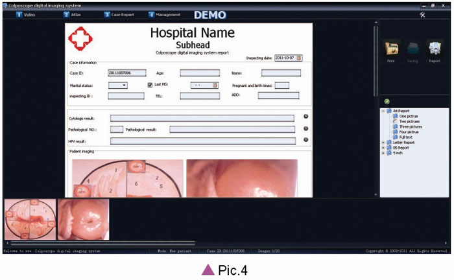Open the Print folder icon
Viewport: 454px width, 280px height.
pos(392,49)
